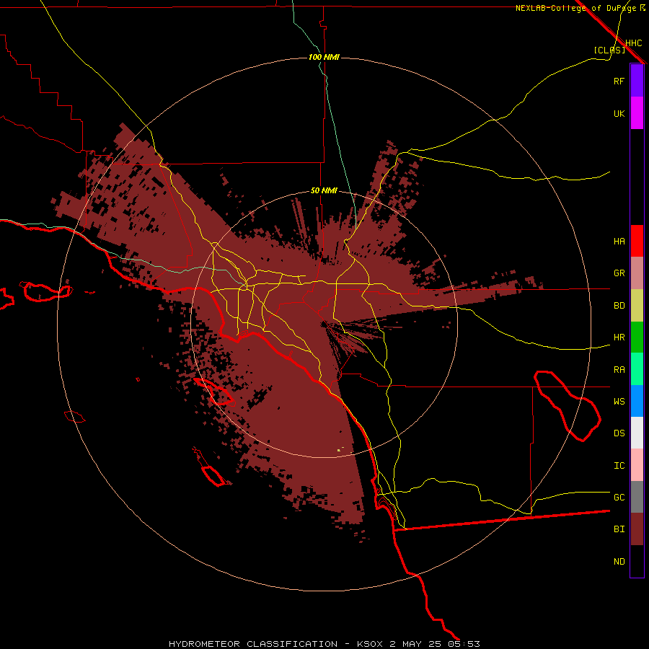Screen dimensions: 649x649
Task: Click the IC pink legend swatch
Action: click(x=637, y=465)
